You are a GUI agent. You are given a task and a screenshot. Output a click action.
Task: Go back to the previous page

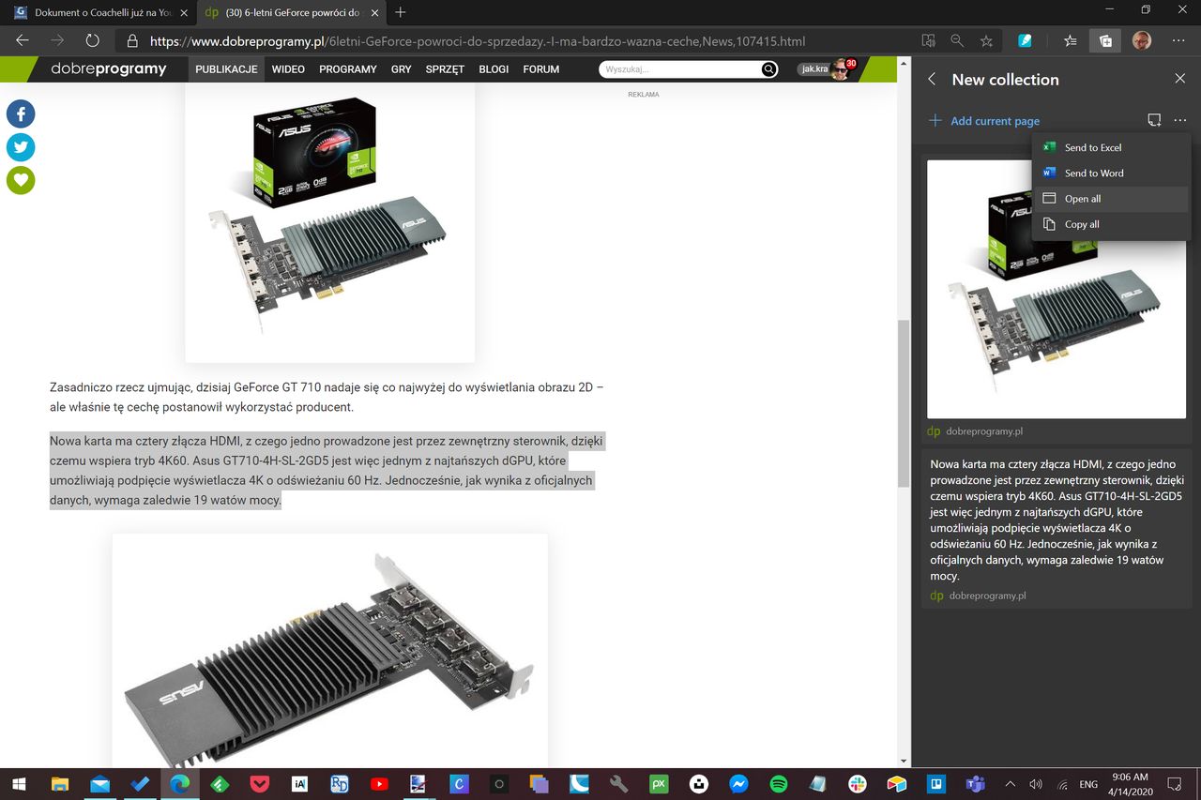[23, 41]
